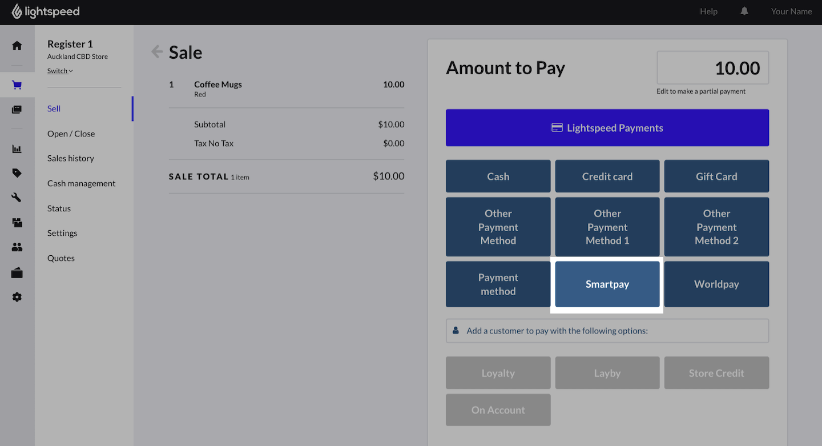Open the Inventory boxes icon

17,222
